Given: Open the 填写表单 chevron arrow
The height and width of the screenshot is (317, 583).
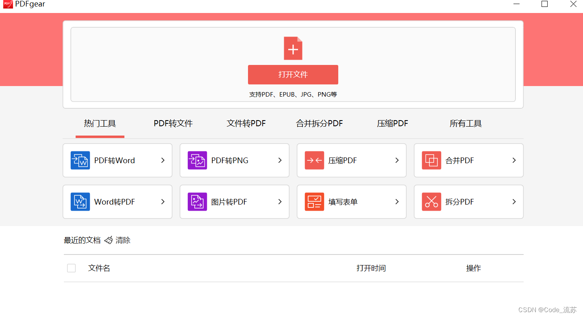Looking at the screenshot, I should (x=397, y=202).
